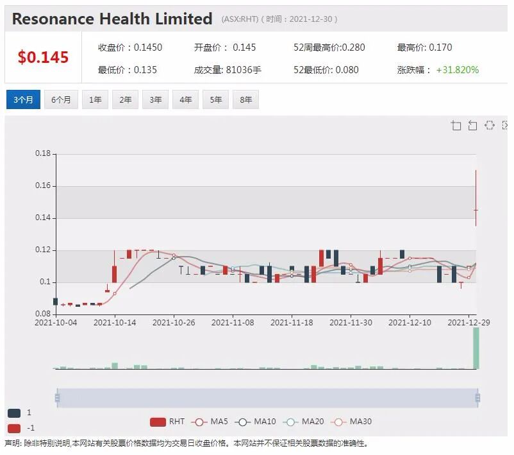Toggle the MA30 legend entry
Screen dimensions: 514x455
point(351,422)
